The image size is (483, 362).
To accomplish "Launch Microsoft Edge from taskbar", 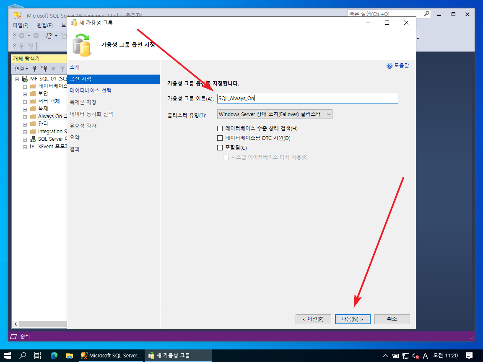I will 54,356.
